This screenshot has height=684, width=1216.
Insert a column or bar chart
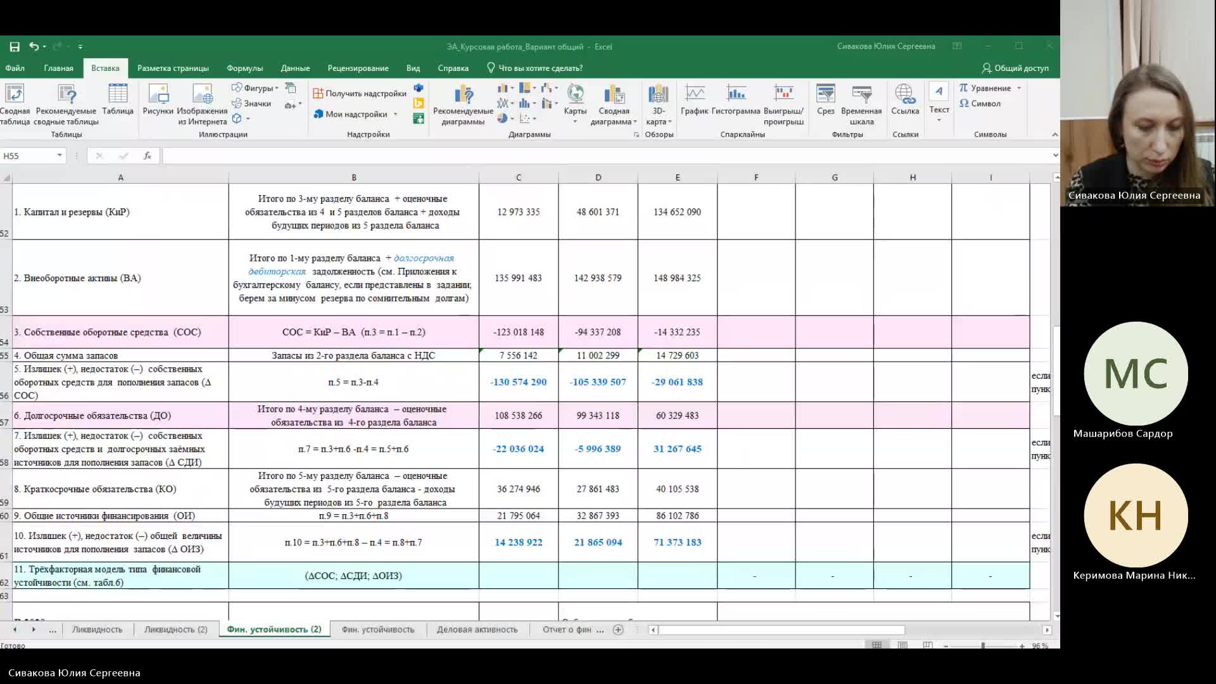(504, 88)
